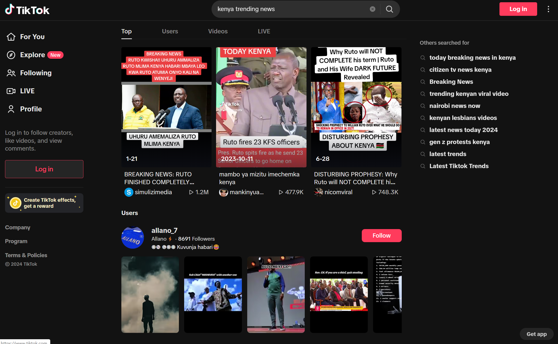Expand the Company footer section
The image size is (558, 344).
tap(18, 228)
